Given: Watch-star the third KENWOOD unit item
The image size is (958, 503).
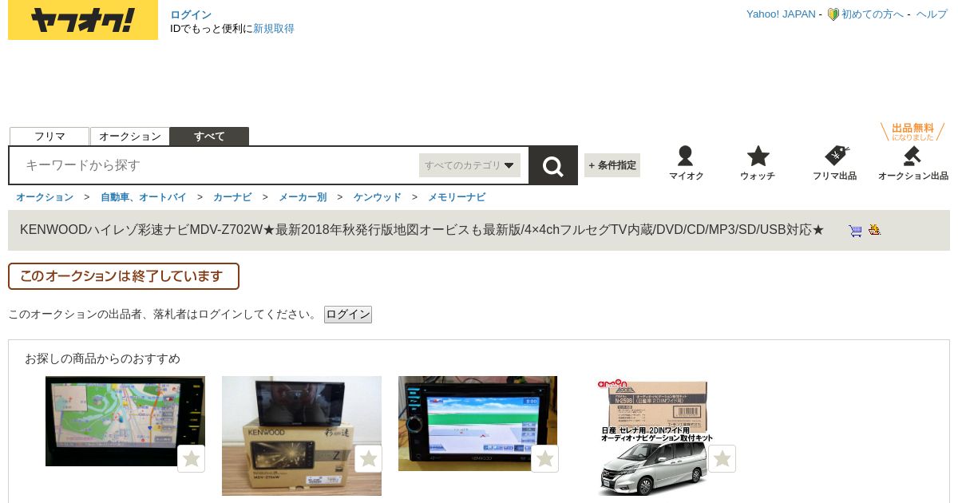Looking at the screenshot, I should tap(544, 458).
